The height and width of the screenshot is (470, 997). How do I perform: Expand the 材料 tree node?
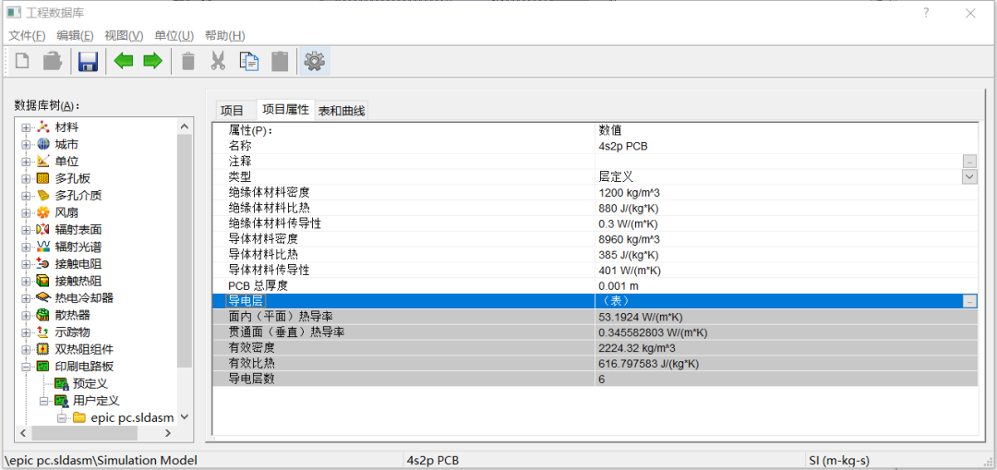point(26,127)
